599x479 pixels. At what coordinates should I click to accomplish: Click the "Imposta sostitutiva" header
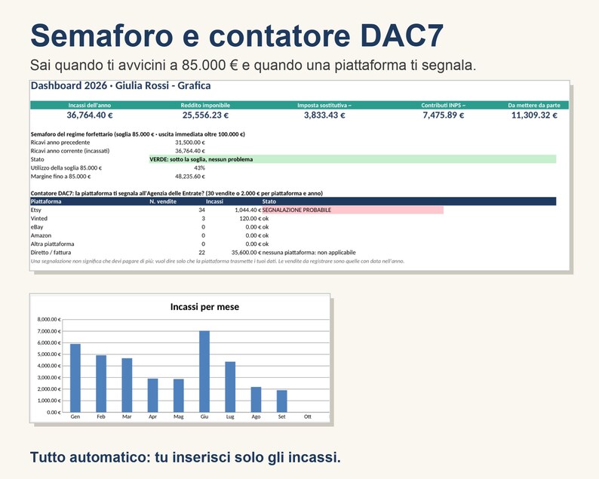pos(324,105)
